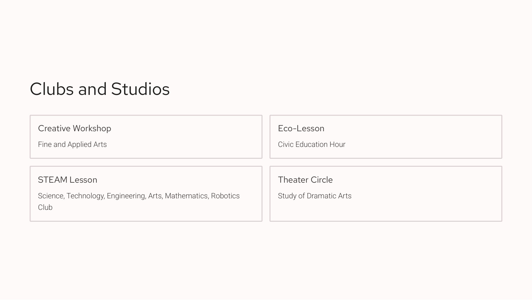The height and width of the screenshot is (300, 532).
Task: Select the Eco-Lesson card title
Action: [x=301, y=128]
